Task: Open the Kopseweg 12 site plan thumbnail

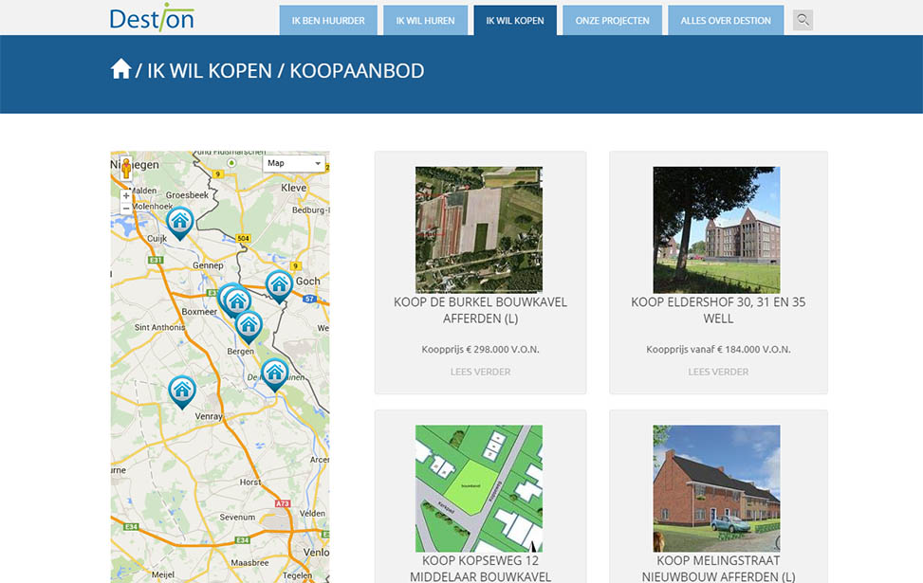Action: click(x=479, y=487)
